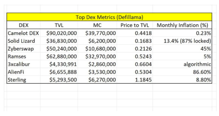Click the 'Monthly Inflation (%)' header cell
The width and height of the screenshot is (219, 116).
point(182,25)
